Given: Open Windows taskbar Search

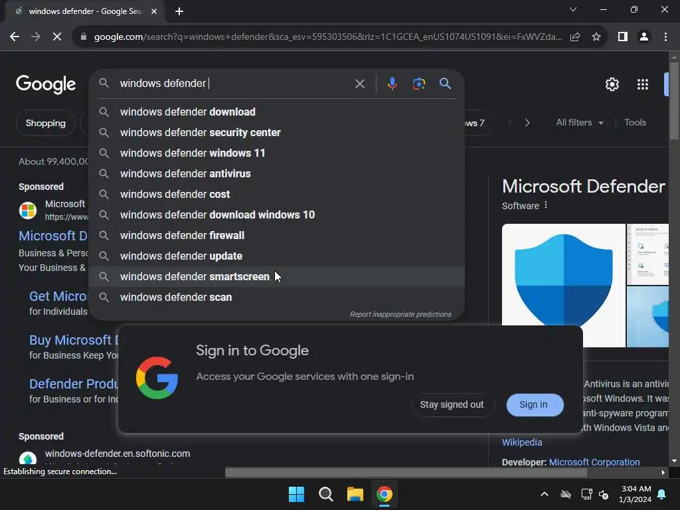Looking at the screenshot, I should pos(325,494).
